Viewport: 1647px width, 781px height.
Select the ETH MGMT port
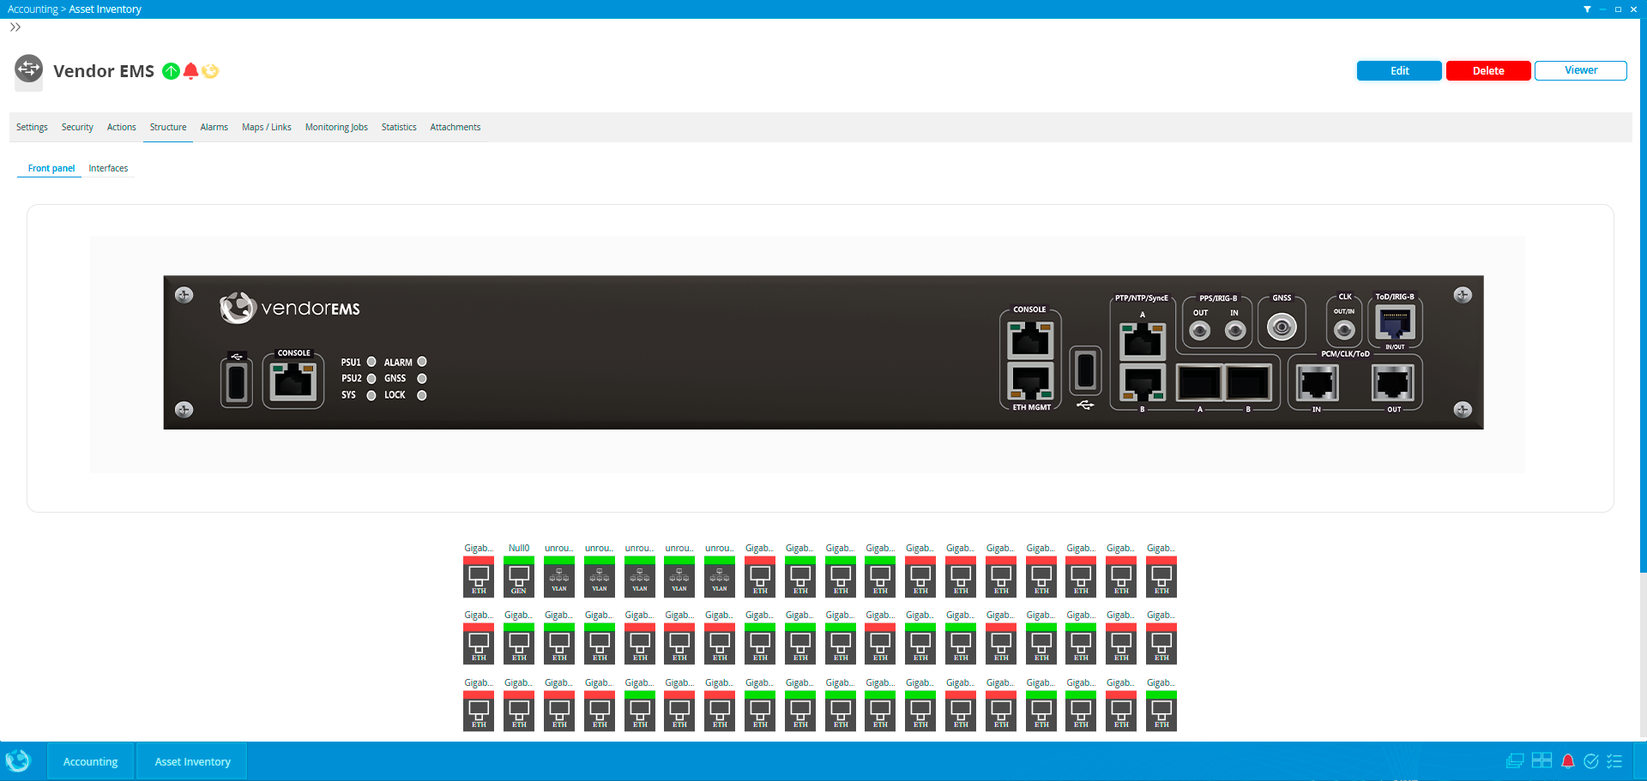[1030, 381]
